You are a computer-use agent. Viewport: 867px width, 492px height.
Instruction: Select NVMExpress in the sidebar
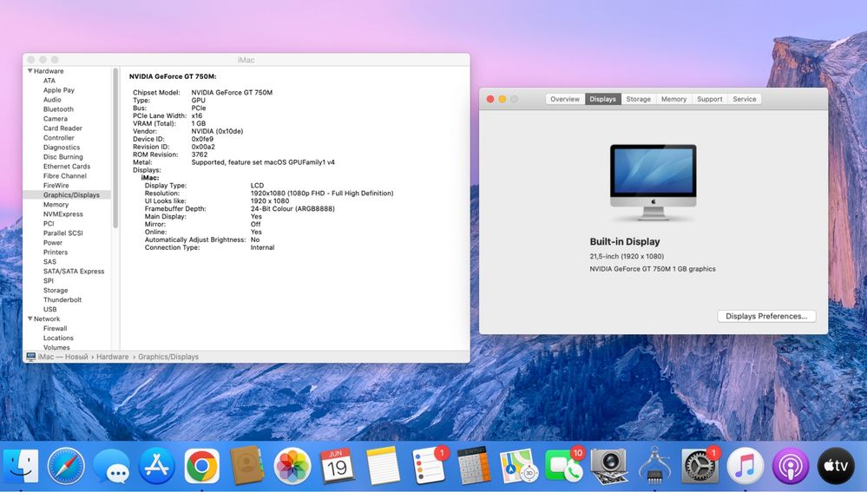(63, 214)
